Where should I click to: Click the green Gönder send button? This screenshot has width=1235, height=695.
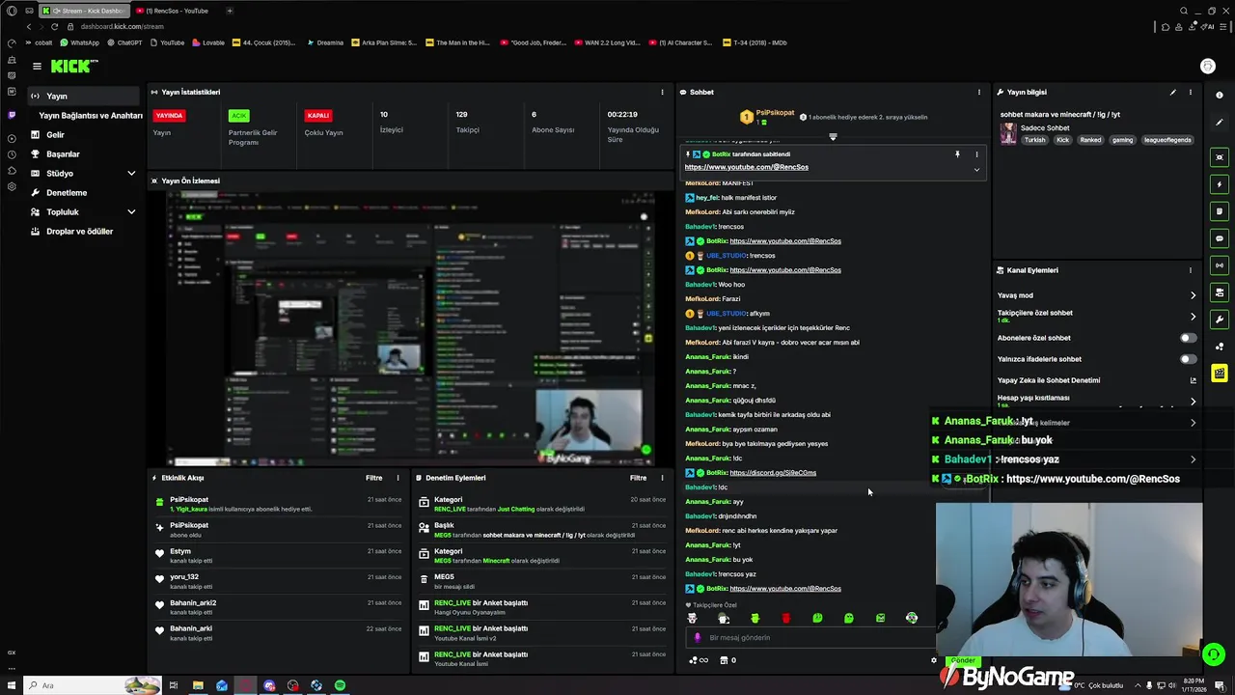(963, 660)
